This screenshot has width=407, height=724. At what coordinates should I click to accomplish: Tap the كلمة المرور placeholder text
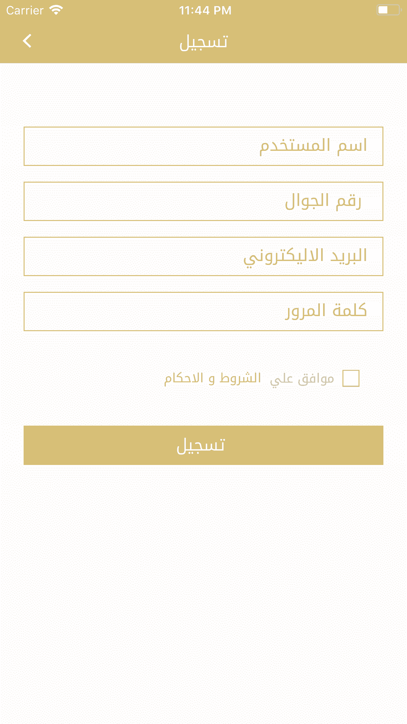326,311
